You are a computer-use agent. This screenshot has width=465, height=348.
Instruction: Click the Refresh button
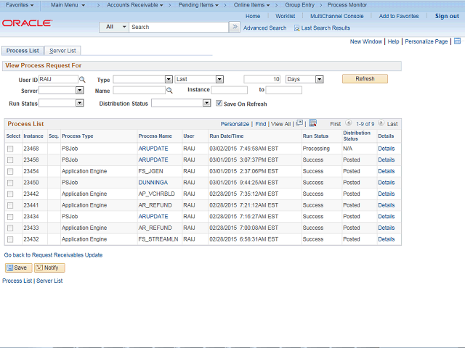365,79
